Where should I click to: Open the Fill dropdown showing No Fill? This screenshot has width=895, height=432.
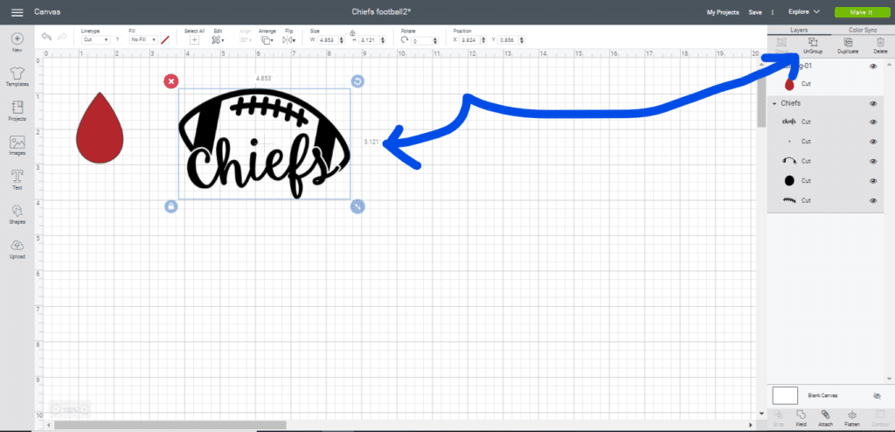(x=142, y=40)
